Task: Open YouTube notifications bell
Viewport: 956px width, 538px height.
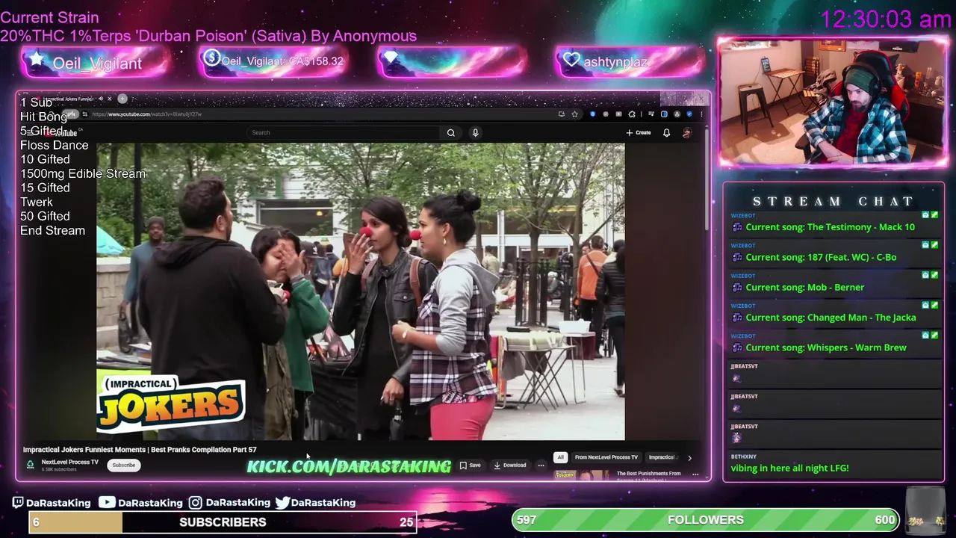Action: point(666,132)
